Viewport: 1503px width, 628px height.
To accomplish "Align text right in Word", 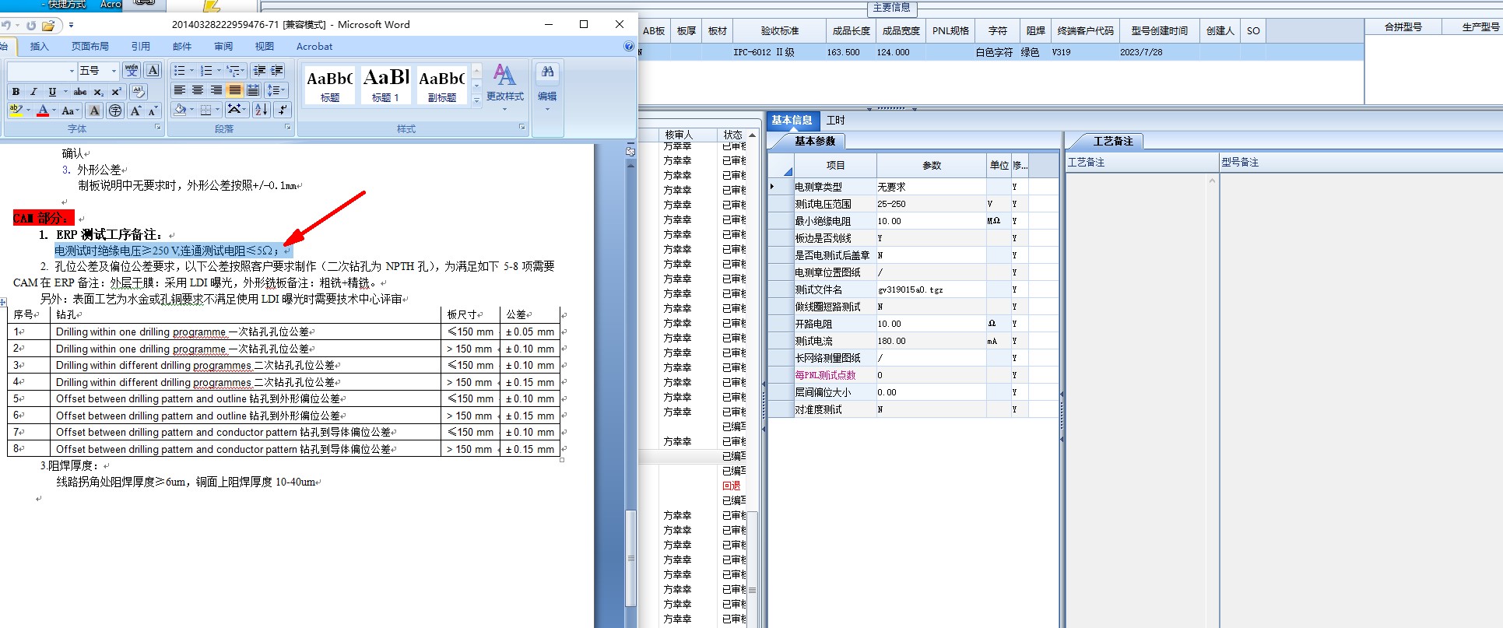I will coord(216,90).
